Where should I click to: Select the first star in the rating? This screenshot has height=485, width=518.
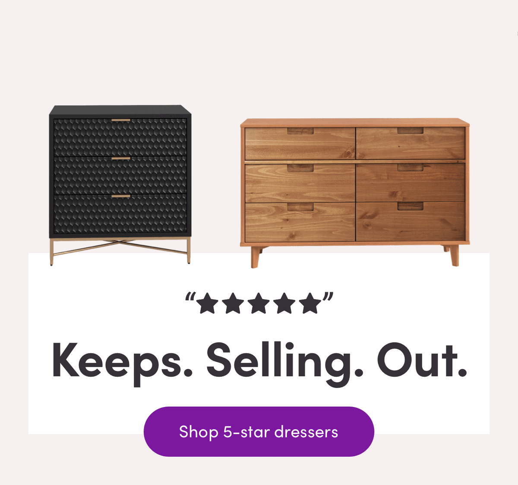(207, 304)
